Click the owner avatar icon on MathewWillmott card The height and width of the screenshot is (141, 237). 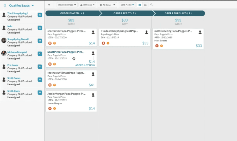93,74
